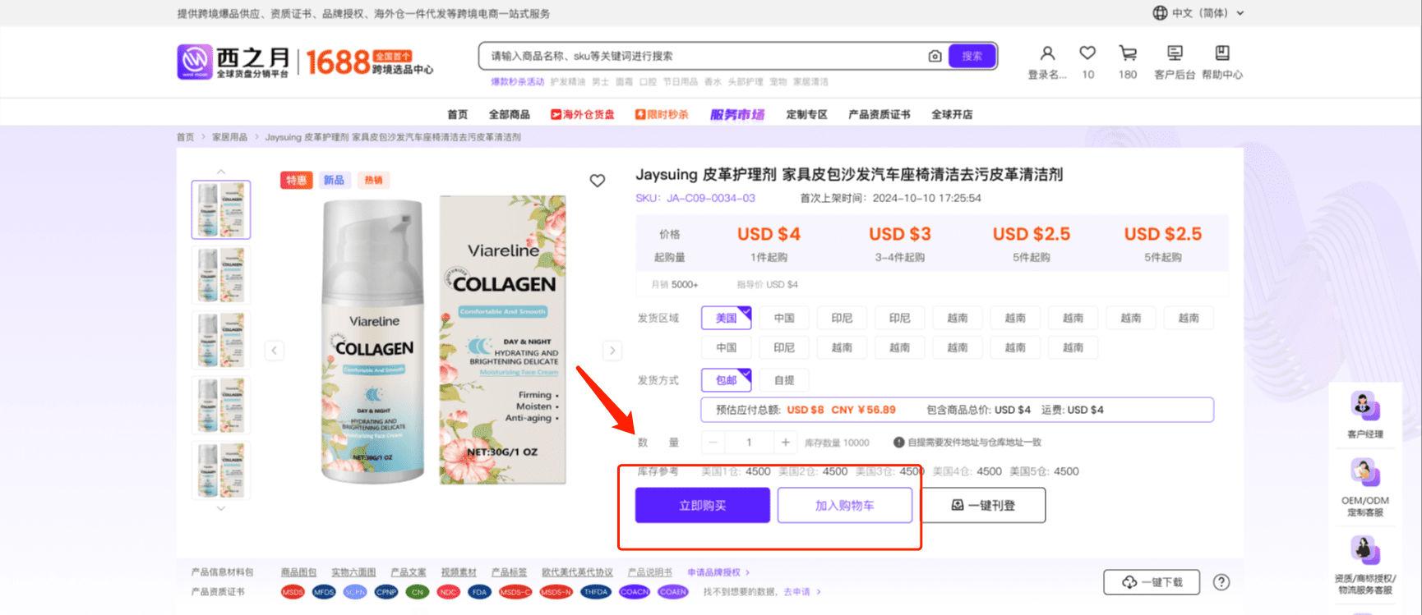
Task: Select the 自提 self-pickup method
Action: click(x=784, y=380)
